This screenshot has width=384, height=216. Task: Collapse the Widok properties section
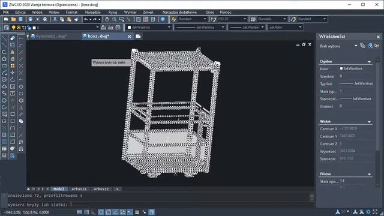pos(369,122)
